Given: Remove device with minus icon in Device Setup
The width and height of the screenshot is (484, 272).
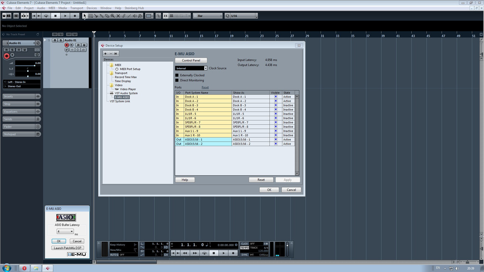Looking at the screenshot, I should point(110,53).
